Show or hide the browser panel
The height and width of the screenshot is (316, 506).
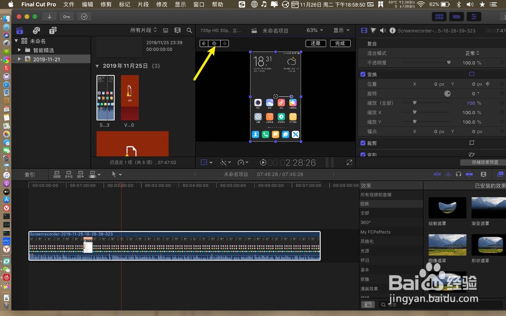pos(439,17)
